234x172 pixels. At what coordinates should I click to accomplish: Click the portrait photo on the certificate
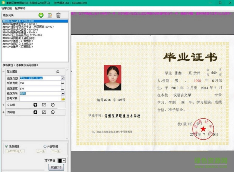tap(113, 78)
